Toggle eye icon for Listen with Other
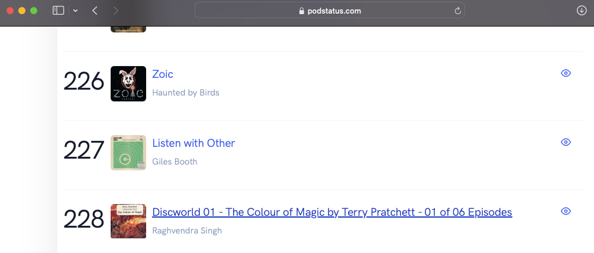 tap(566, 142)
